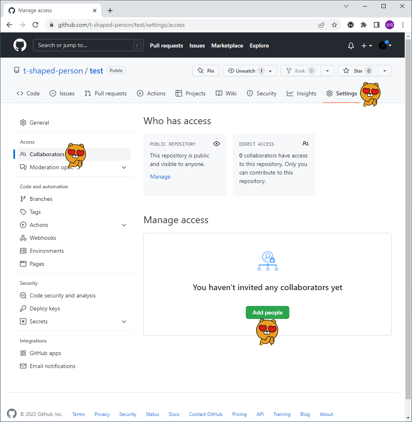Switch to the Code tab

[x=28, y=93]
